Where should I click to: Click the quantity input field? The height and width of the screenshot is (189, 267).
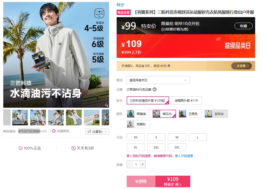tap(136, 164)
